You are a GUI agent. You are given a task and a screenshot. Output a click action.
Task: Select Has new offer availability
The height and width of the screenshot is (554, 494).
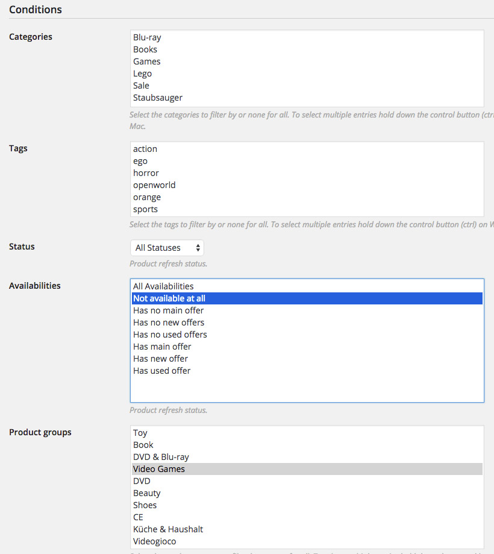pyautogui.click(x=160, y=358)
